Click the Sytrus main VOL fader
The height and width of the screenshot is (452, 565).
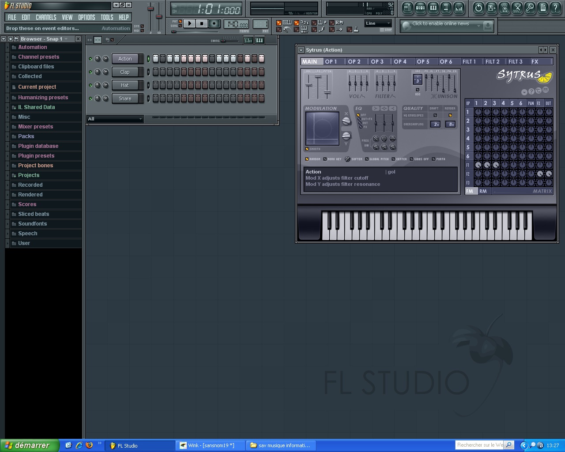coord(309,86)
